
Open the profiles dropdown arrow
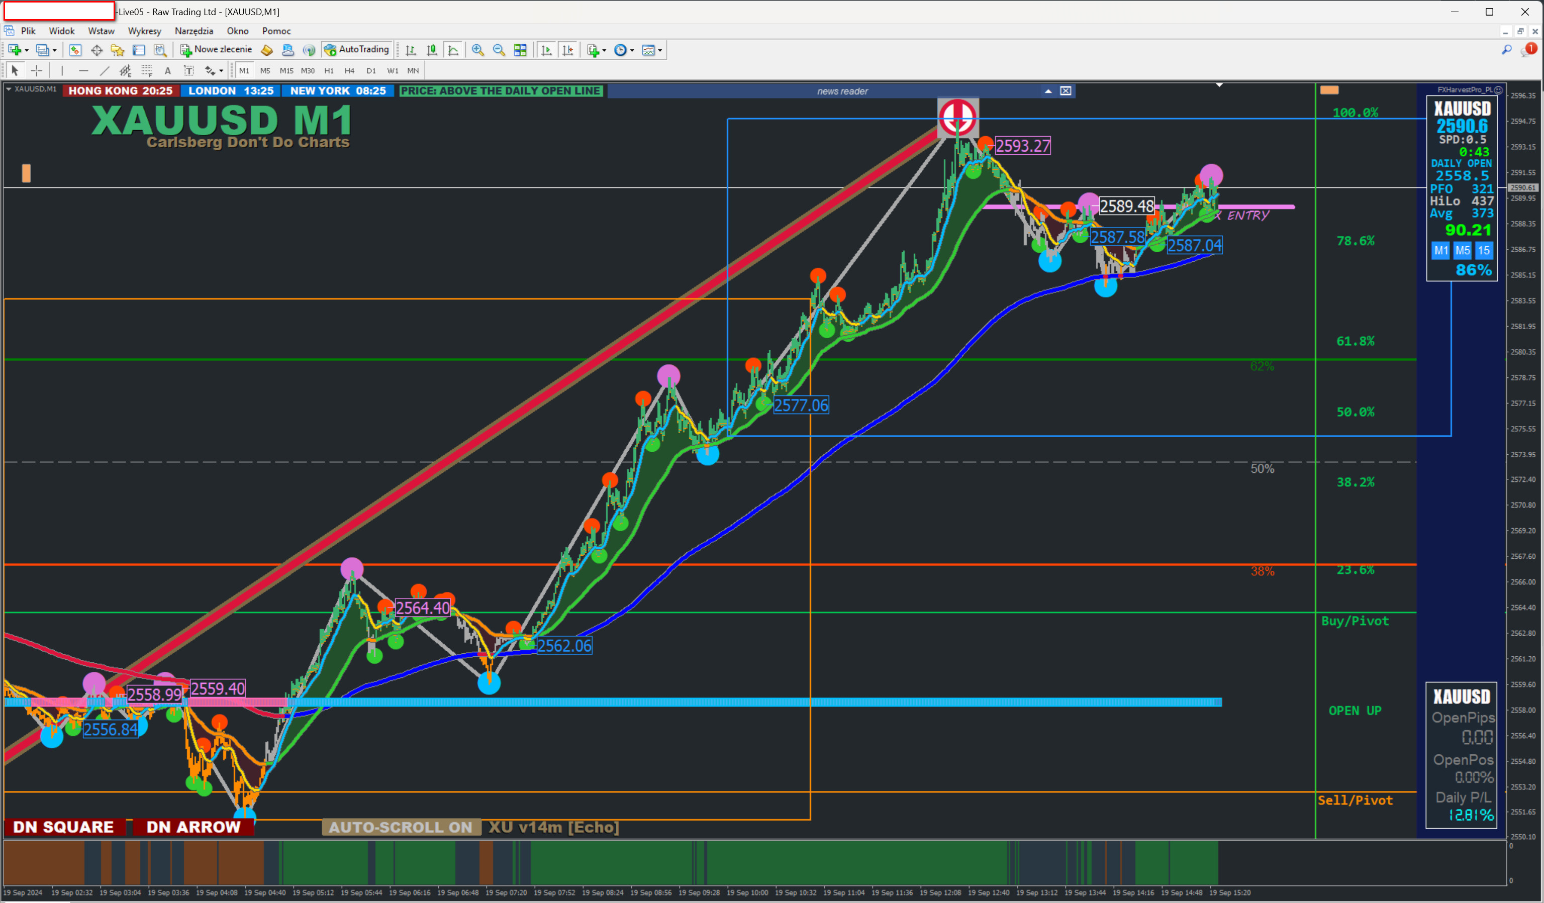(x=54, y=50)
